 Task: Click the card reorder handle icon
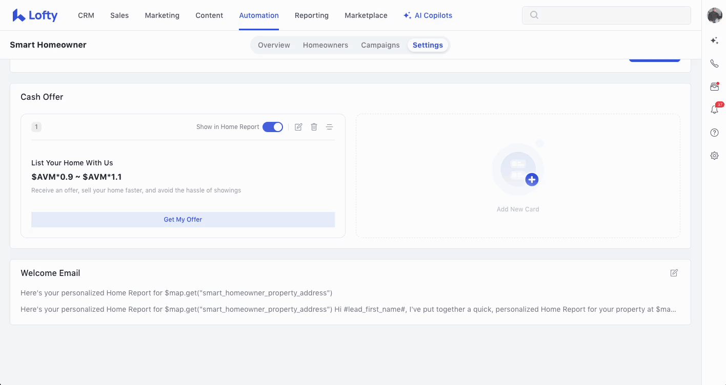[x=329, y=127]
